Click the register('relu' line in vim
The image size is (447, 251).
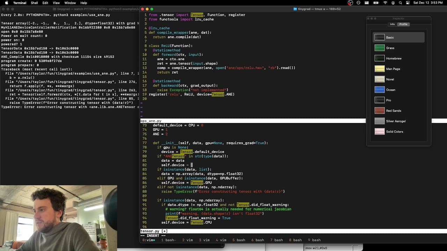click(192, 94)
